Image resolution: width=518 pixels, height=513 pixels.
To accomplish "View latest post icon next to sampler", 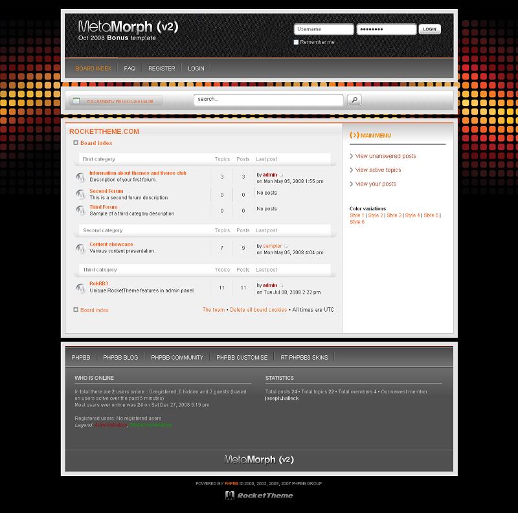I will [x=286, y=246].
